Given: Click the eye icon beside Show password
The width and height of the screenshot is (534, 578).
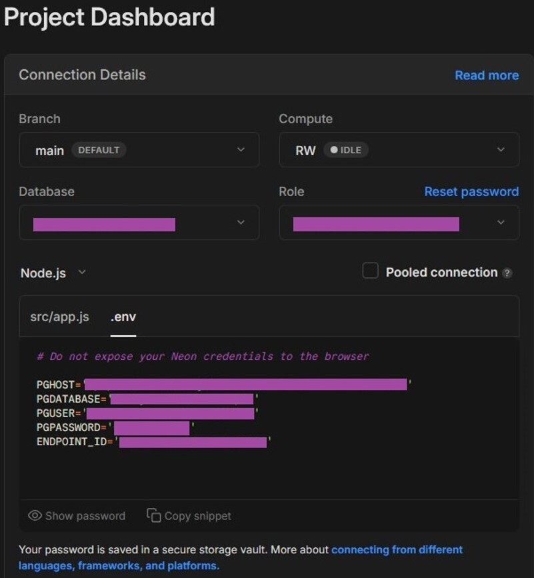Looking at the screenshot, I should [35, 515].
